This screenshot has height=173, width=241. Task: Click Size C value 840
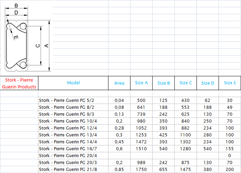pos(185,121)
